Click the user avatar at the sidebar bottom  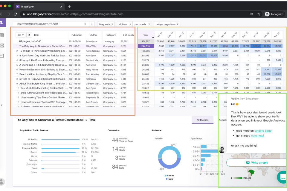coord(2,182)
